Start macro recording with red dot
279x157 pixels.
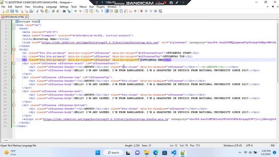point(141,11)
